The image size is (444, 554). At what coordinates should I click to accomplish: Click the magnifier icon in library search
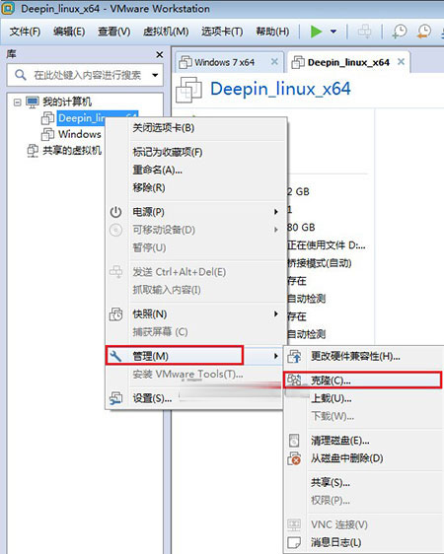coord(21,75)
